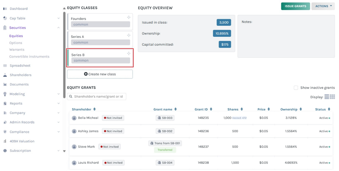Click the Securities clipboard icon
The image size is (339, 171).
(5, 28)
